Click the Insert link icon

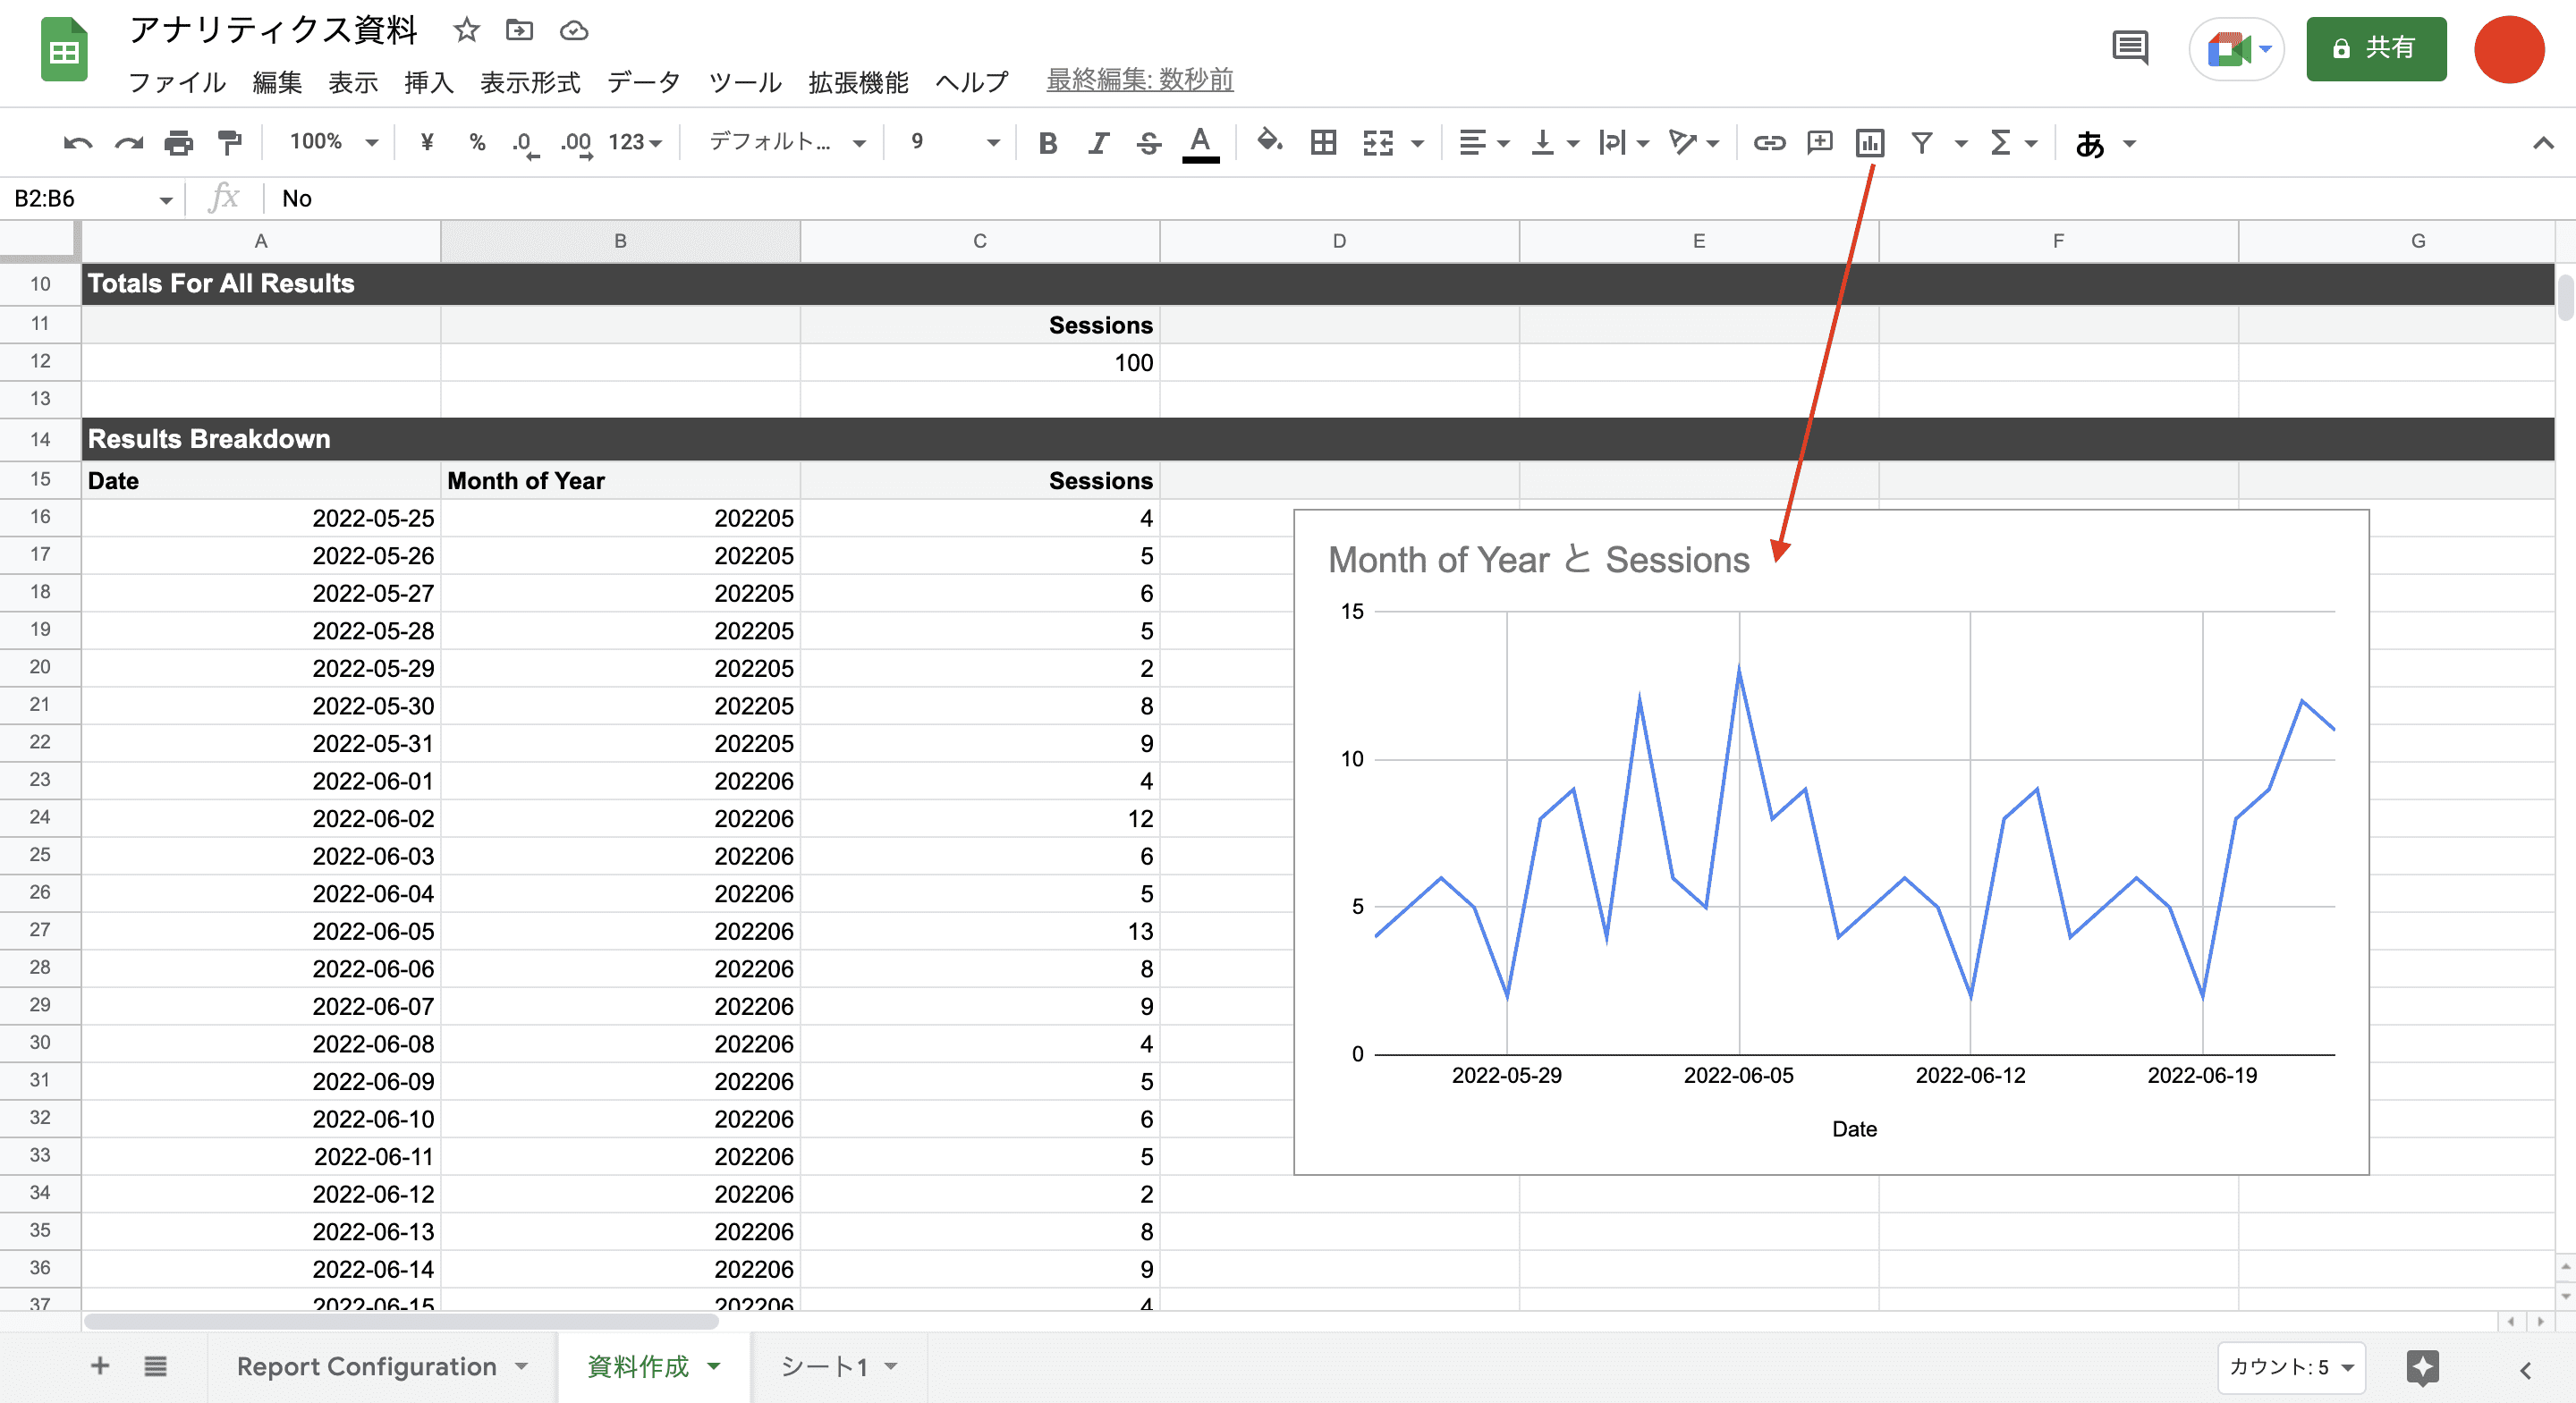[1768, 143]
